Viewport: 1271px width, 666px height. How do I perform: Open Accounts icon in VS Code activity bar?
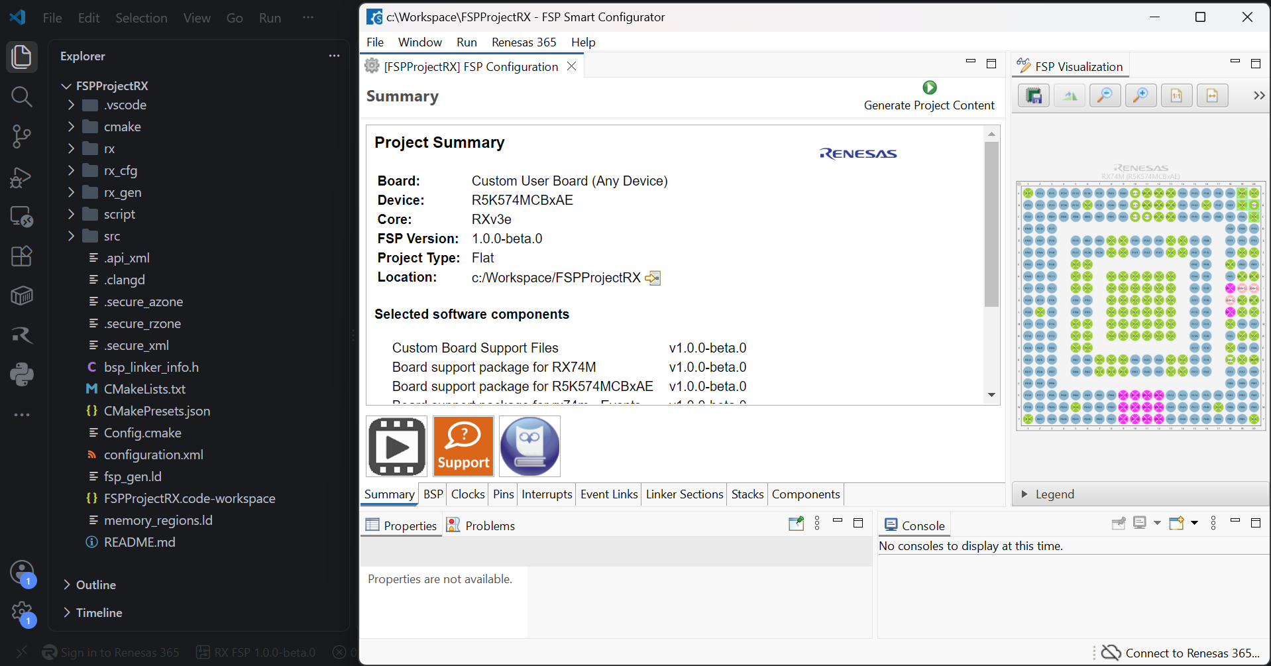point(22,573)
